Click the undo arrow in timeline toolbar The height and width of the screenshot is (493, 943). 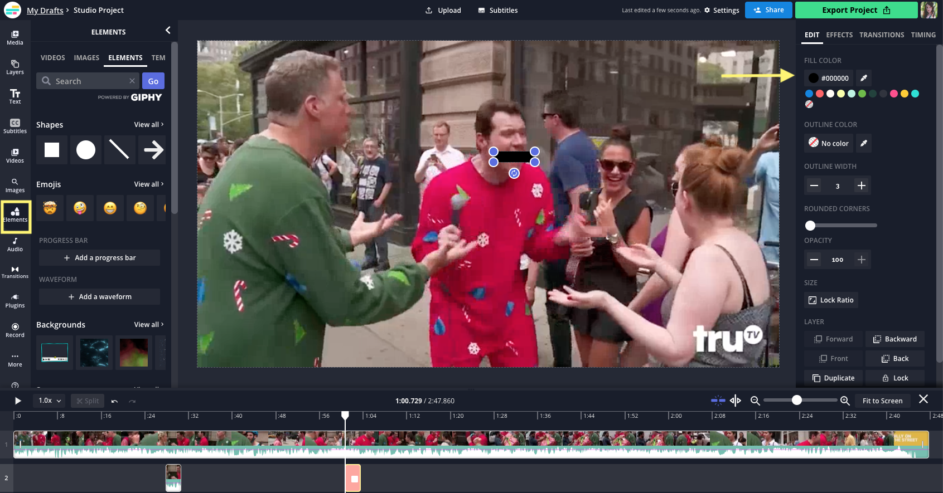coord(115,401)
